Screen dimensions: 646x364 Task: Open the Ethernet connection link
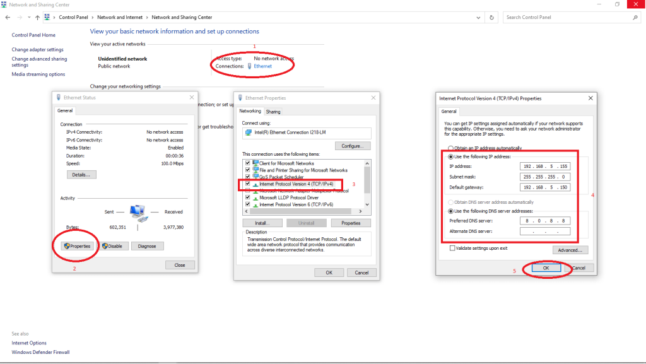262,66
